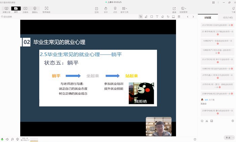
Task: Select the text annotation tool
Action: (157, 17)
